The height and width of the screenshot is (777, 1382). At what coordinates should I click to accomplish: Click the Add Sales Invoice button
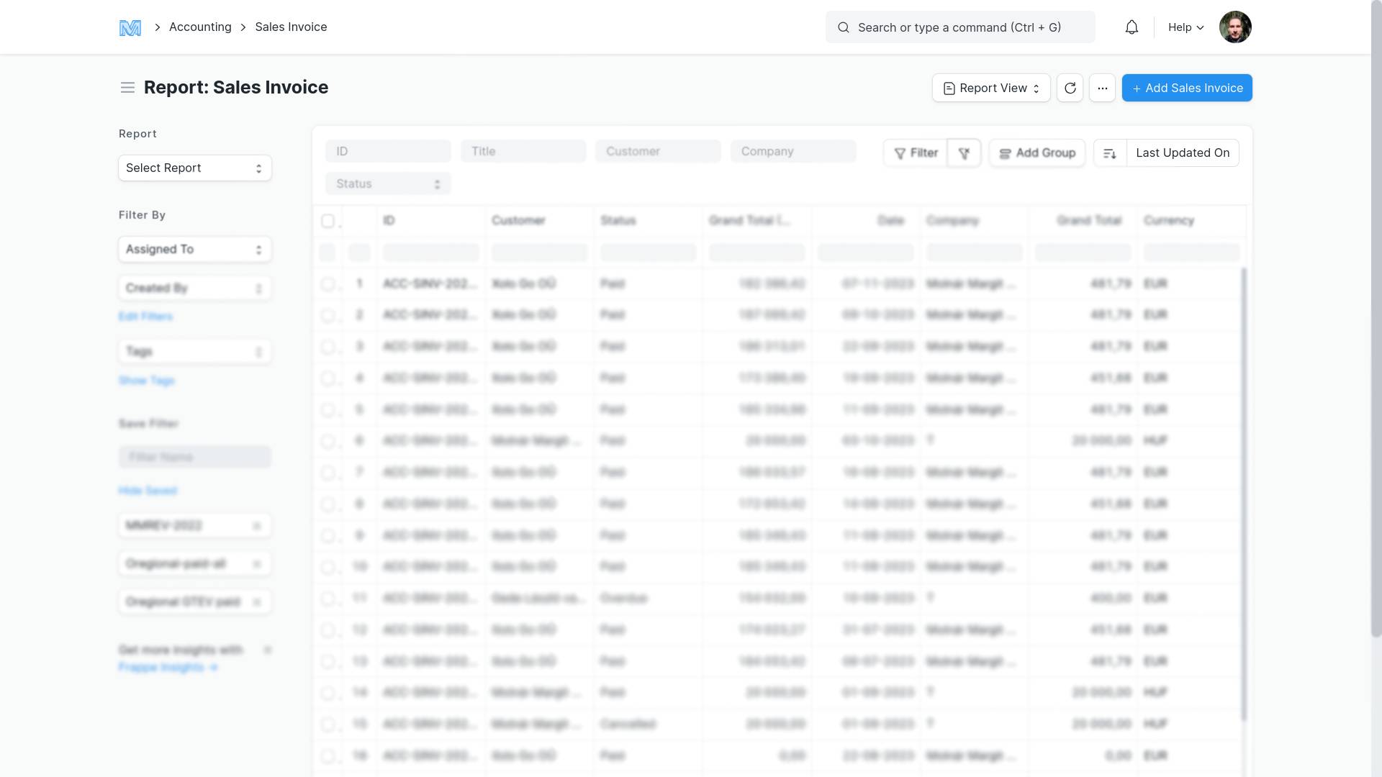coord(1187,88)
